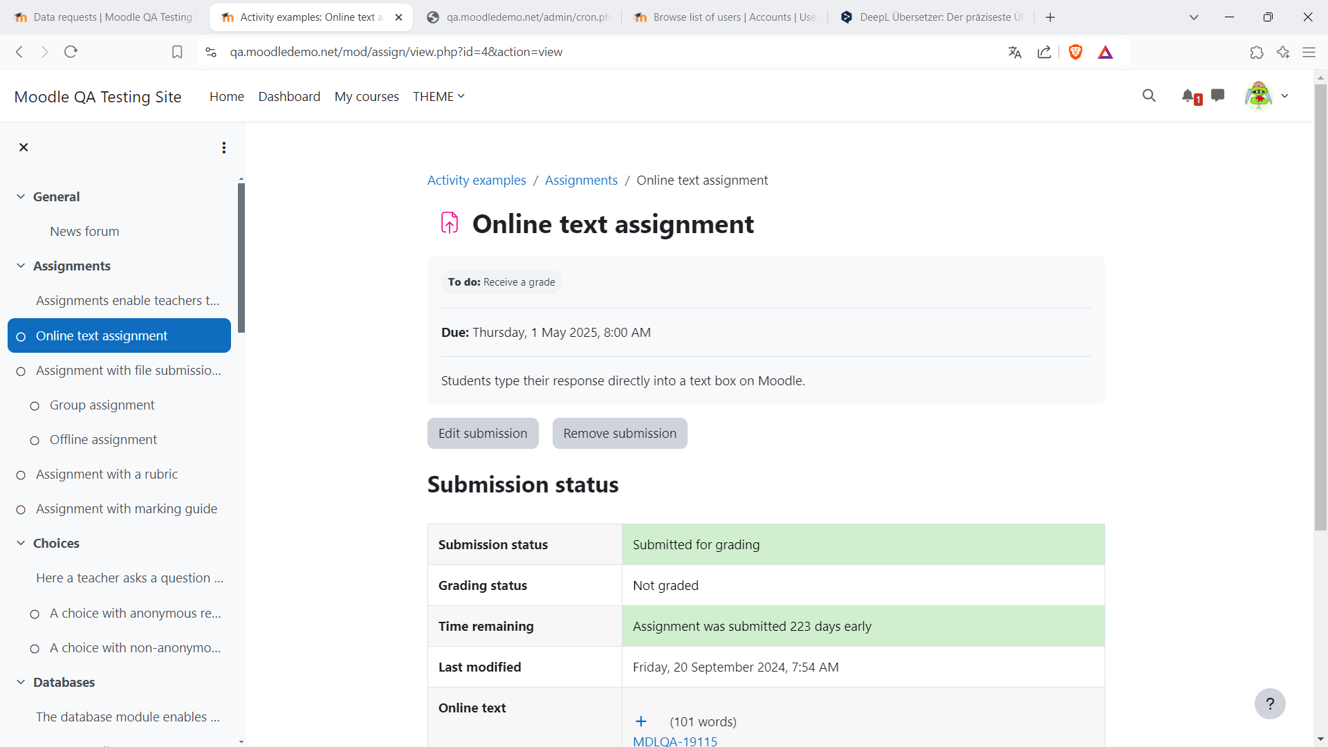This screenshot has width=1328, height=747.
Task: Toggle completion circle for Group assignment
Action: [35, 406]
